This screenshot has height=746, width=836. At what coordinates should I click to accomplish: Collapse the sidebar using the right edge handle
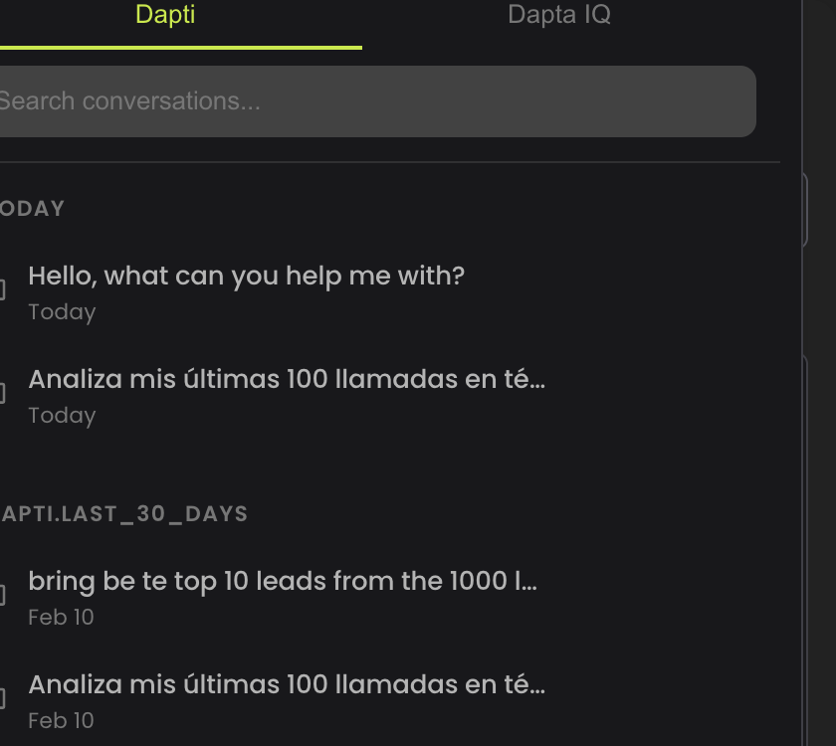[805, 209]
